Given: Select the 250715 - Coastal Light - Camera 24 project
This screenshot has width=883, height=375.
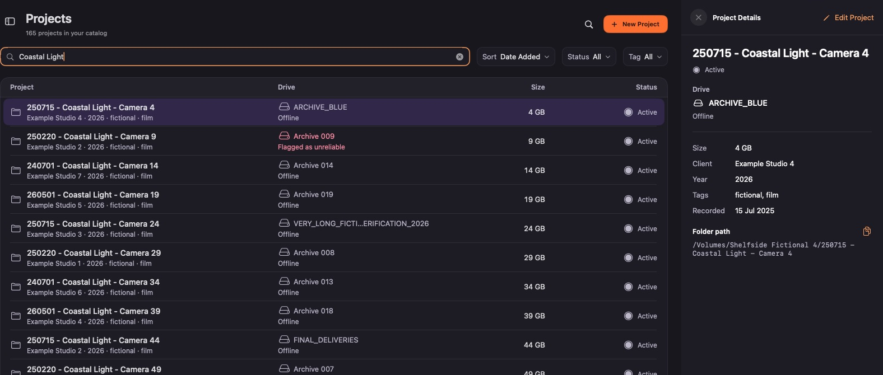Looking at the screenshot, I should 334,229.
